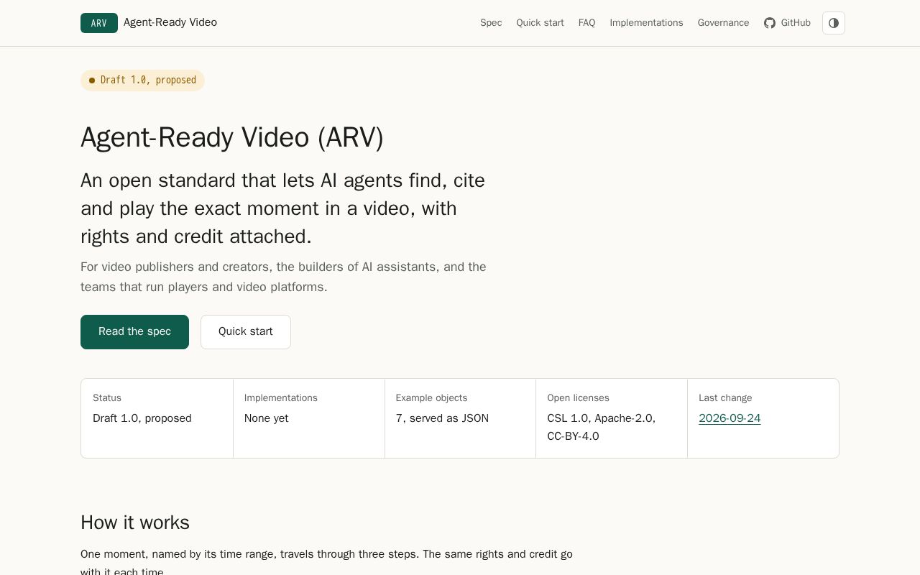
Task: Click the Last change label
Action: [725, 398]
